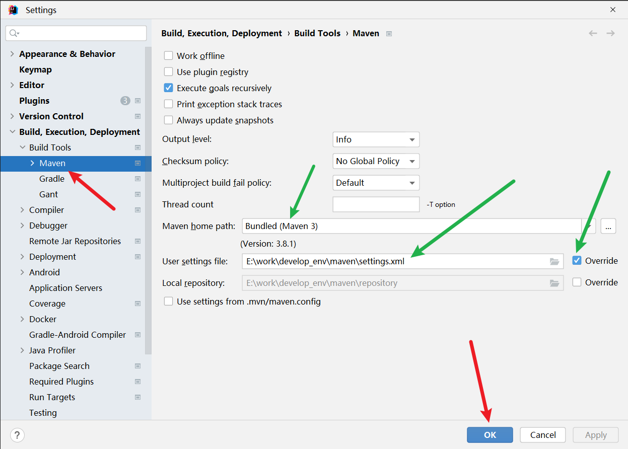The image size is (628, 449).
Task: Collapse Build, Execution, Deployment section
Action: coord(12,132)
